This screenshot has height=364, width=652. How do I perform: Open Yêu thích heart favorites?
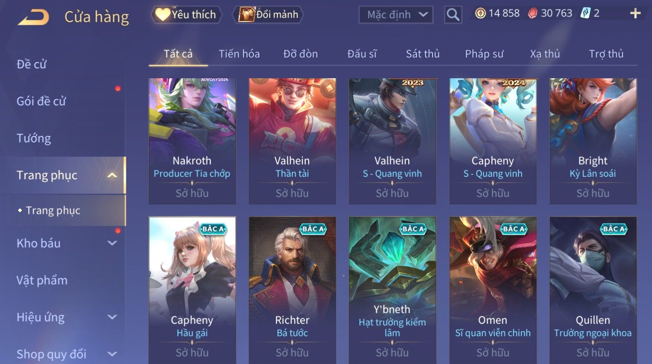point(187,15)
